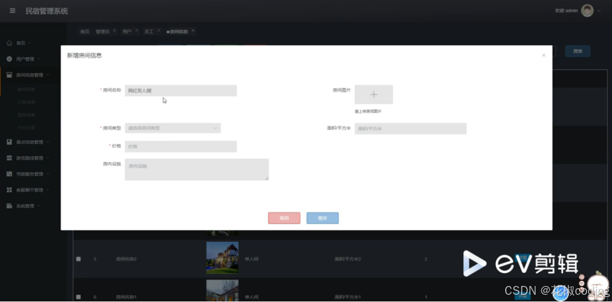Click the 面积/平方米 input field
This screenshot has width=612, height=302.
tap(411, 129)
